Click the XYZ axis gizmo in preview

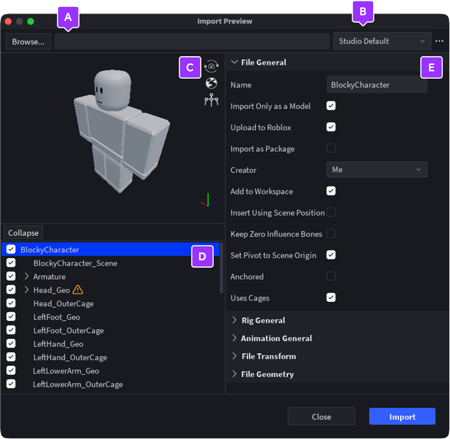tap(208, 200)
